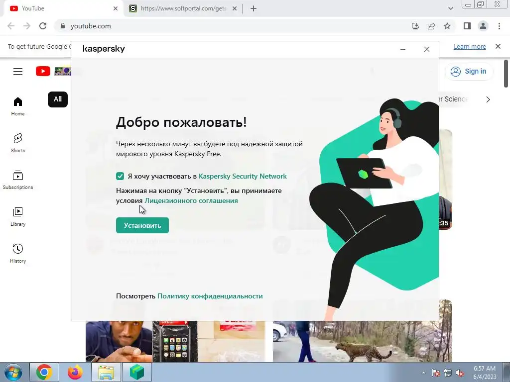Open Shorts in the YouTube sidebar
The height and width of the screenshot is (382, 510).
18,143
